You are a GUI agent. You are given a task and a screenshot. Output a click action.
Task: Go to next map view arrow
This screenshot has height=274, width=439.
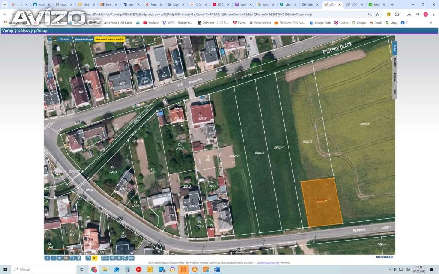(x=66, y=258)
